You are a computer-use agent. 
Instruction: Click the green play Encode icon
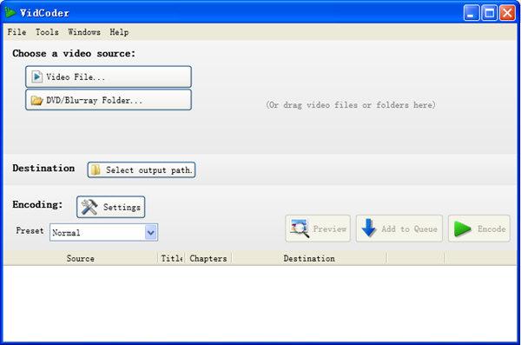[463, 229]
